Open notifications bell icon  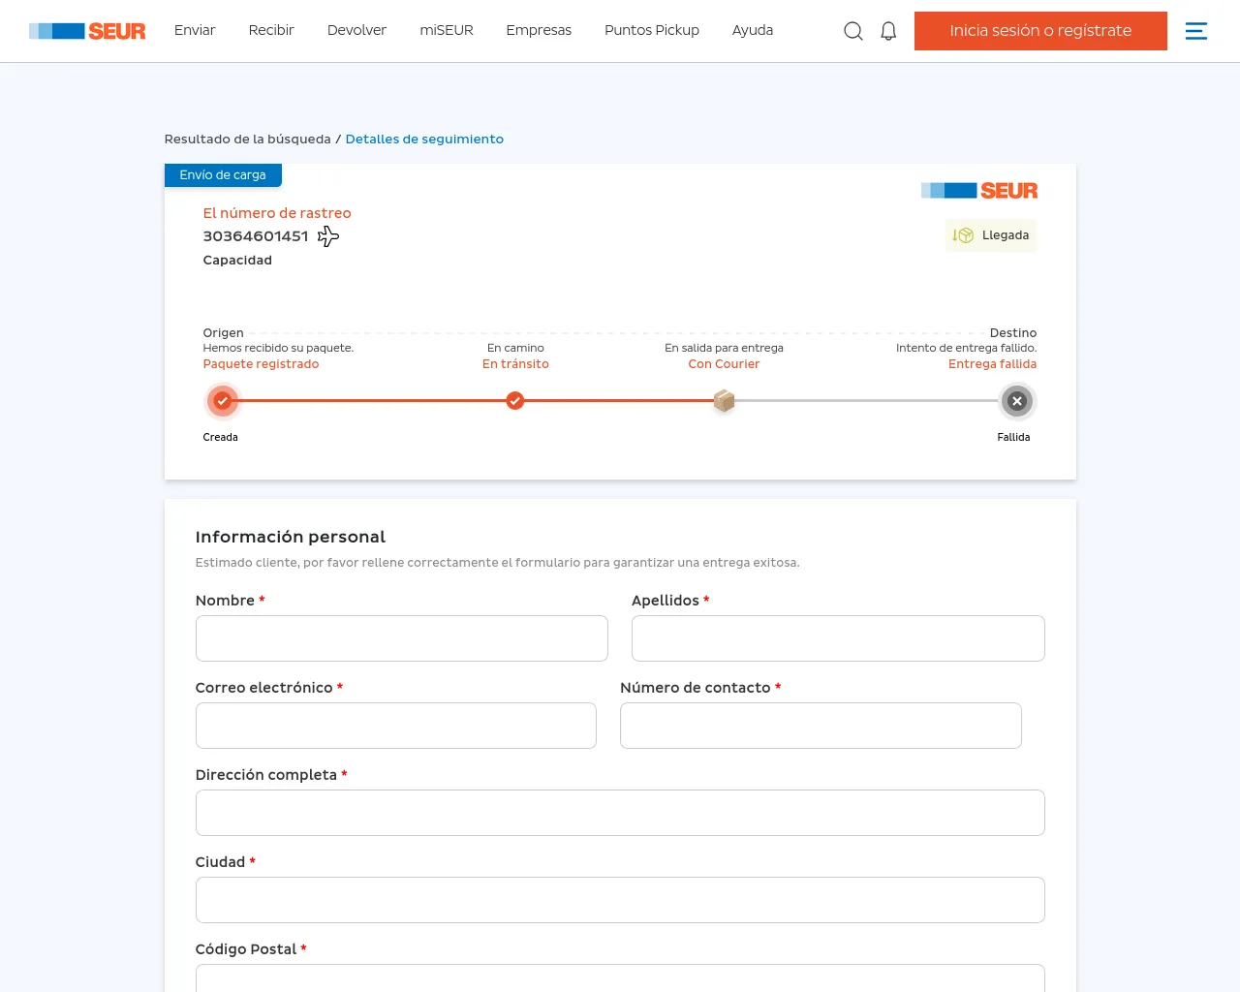pos(888,31)
